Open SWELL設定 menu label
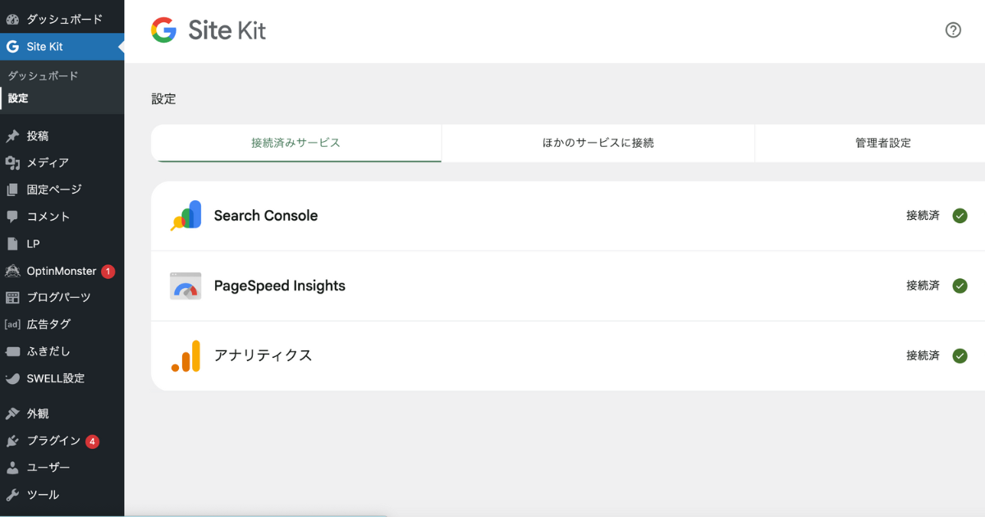 [56, 378]
